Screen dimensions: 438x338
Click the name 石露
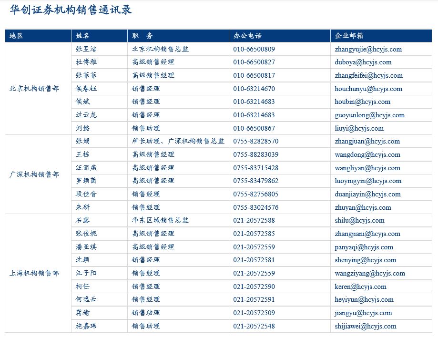[x=82, y=220]
